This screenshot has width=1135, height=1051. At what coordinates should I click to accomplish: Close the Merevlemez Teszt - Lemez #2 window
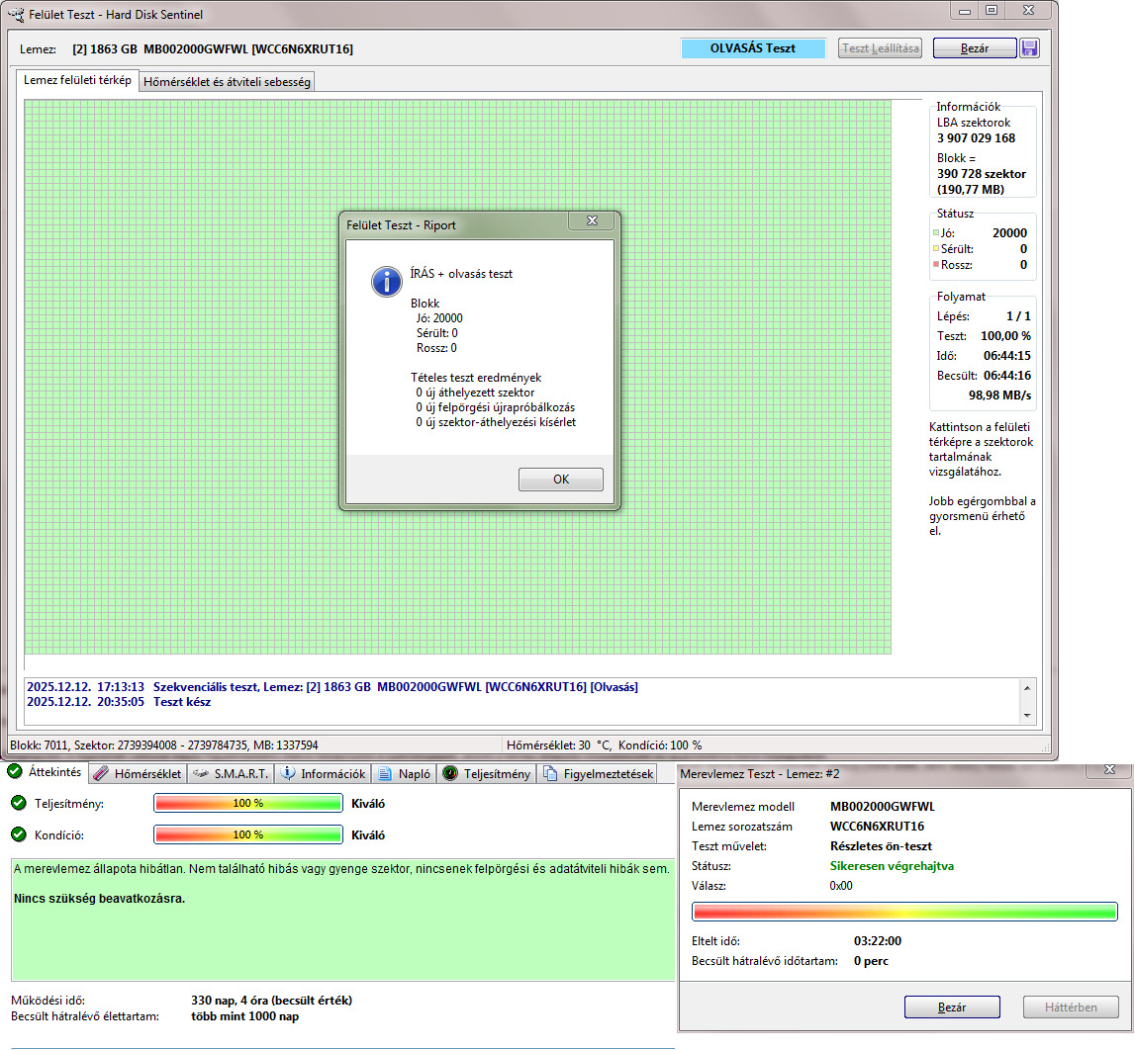(x=1109, y=769)
